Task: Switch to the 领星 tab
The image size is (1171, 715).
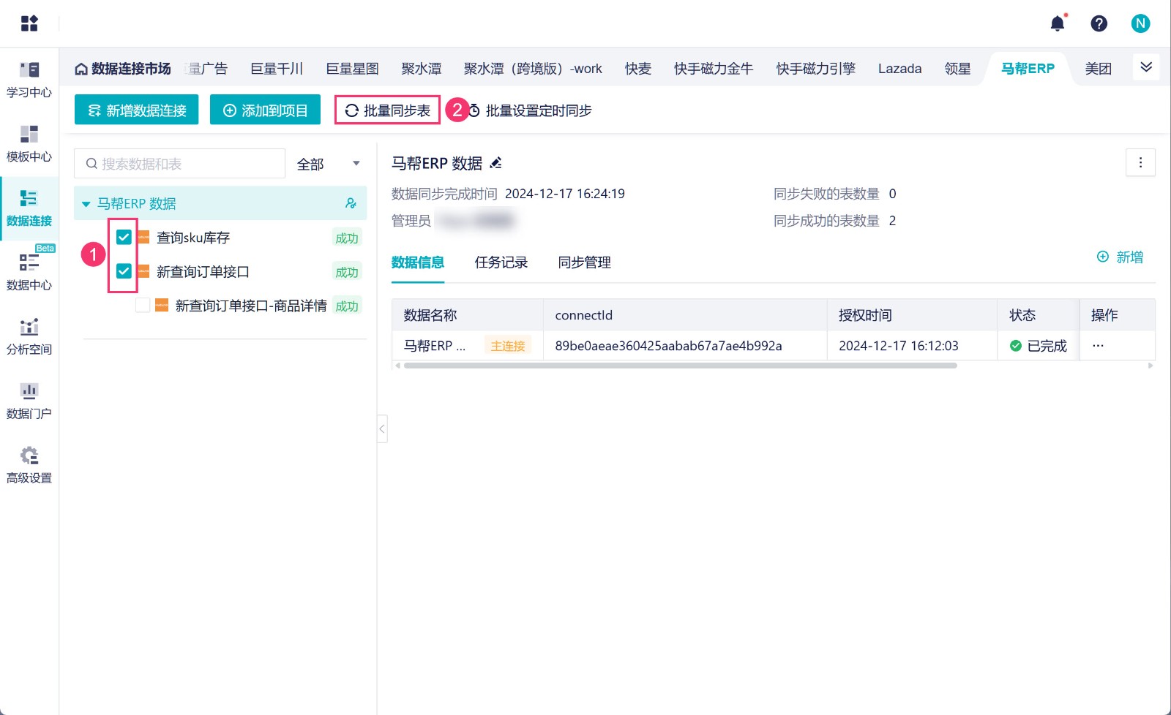Action: 957,69
